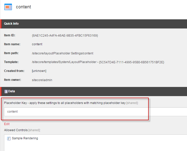Click the Data section icon
Screen dimensions: 187x151
tap(6, 91)
